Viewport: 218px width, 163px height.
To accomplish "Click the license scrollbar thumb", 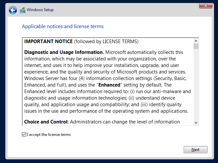I will click(x=196, y=46).
